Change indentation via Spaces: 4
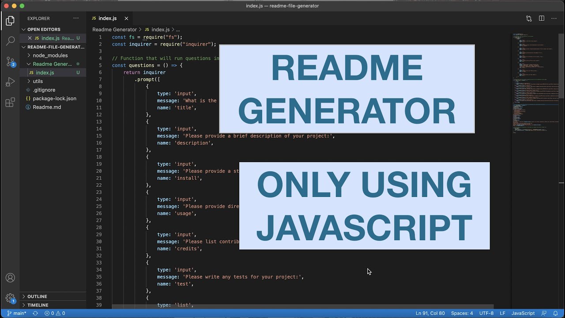The width and height of the screenshot is (565, 318). tap(462, 313)
